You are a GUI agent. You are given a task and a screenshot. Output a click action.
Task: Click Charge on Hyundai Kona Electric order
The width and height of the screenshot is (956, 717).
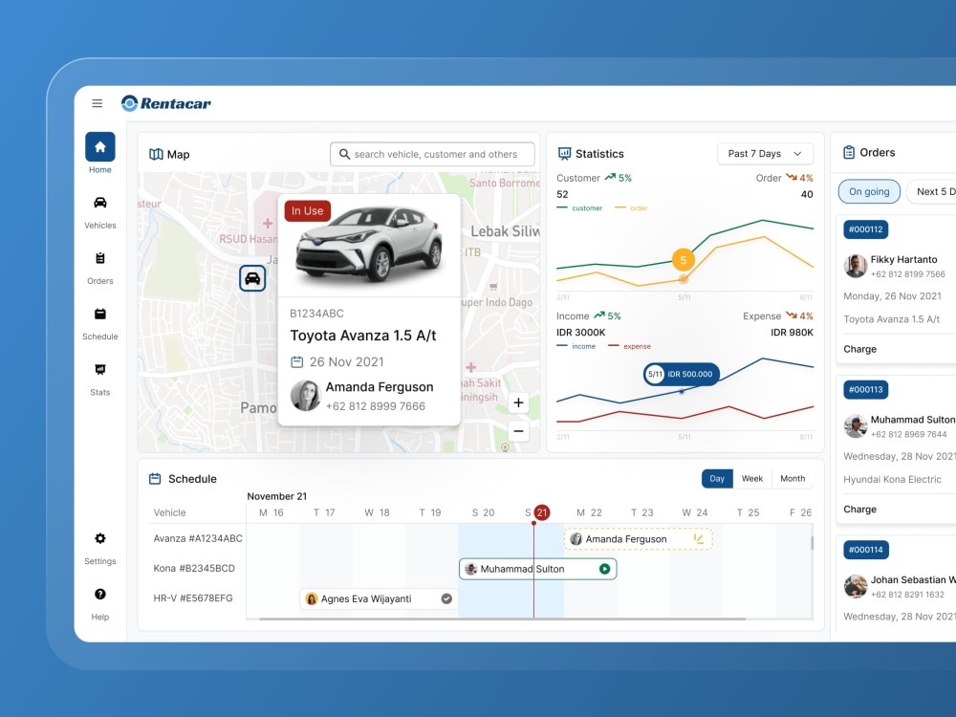859,510
